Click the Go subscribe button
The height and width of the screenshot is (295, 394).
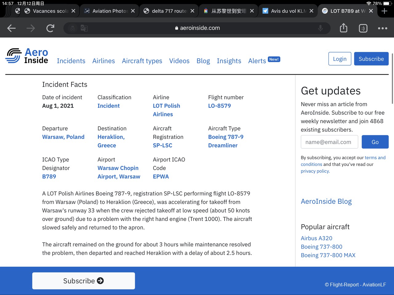[375, 142]
